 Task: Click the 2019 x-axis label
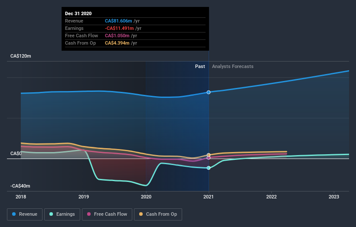point(84,197)
